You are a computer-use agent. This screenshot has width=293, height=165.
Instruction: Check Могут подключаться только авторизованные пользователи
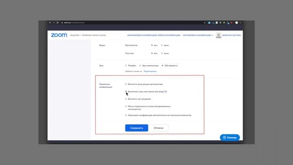coord(126,106)
